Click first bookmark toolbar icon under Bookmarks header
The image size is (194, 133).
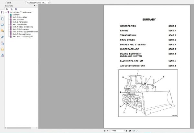coord(7,9)
